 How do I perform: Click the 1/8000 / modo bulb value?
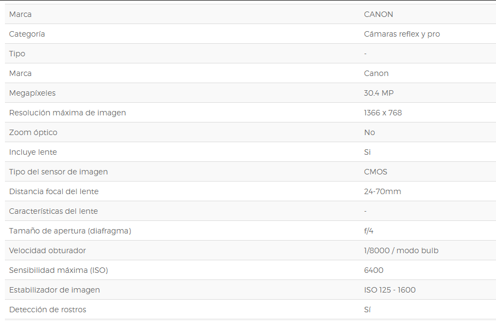[x=401, y=250]
